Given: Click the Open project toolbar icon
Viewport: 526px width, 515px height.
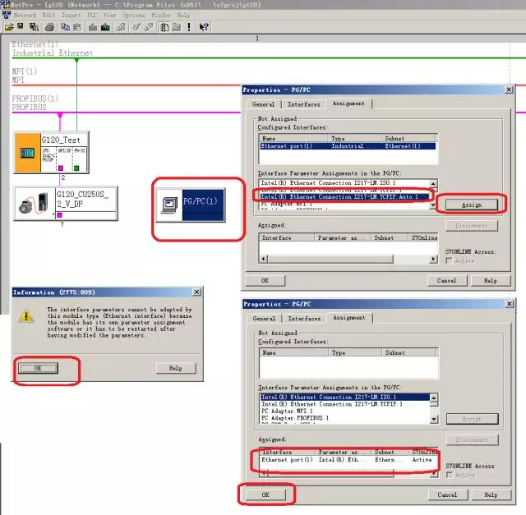Looking at the screenshot, I should [9, 26].
